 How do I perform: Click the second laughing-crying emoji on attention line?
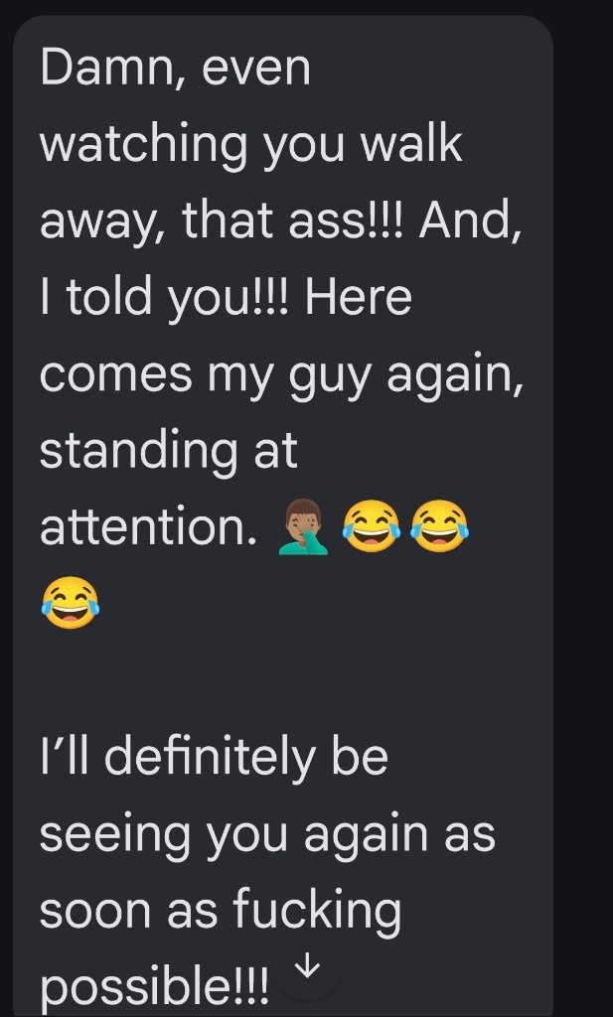440,526
